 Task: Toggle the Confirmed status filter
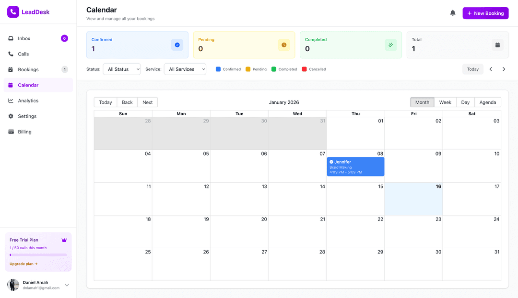228,69
